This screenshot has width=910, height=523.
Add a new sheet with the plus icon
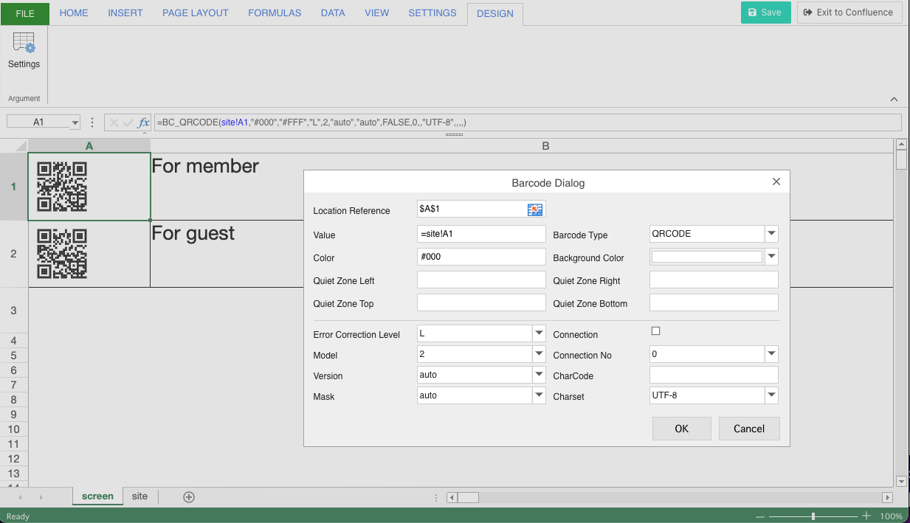[x=189, y=497]
